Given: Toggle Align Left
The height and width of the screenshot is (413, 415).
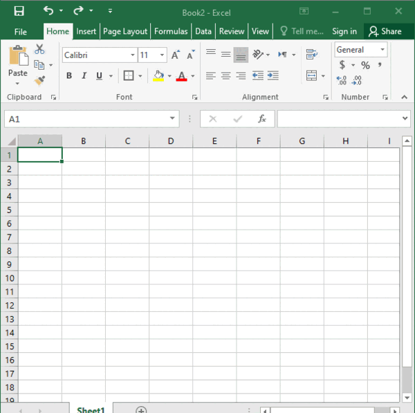Looking at the screenshot, I should click(211, 76).
